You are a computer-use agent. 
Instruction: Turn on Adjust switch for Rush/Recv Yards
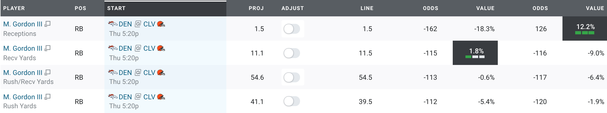tap(292, 77)
